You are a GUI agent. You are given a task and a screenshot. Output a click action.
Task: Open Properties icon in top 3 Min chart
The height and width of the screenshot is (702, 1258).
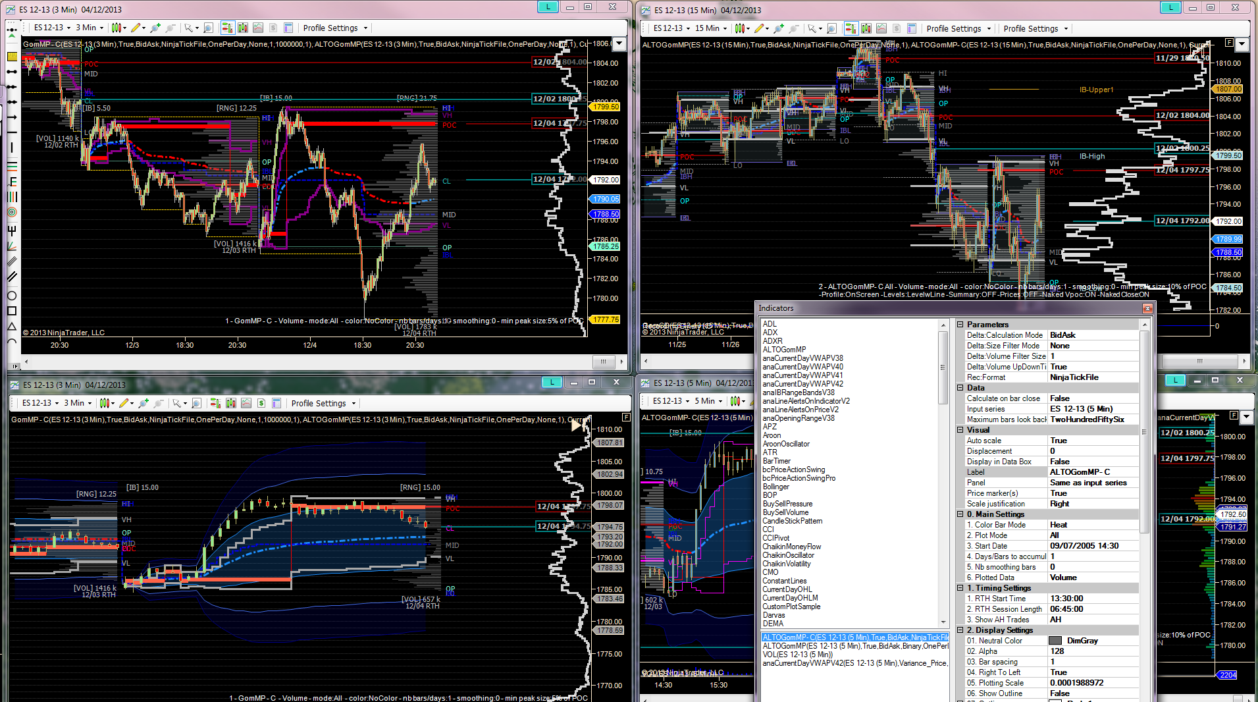pos(288,28)
